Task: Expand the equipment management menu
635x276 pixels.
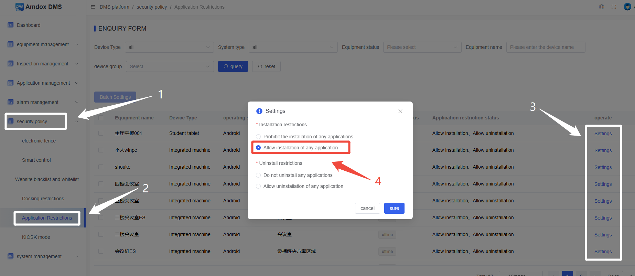Action: 43,44
